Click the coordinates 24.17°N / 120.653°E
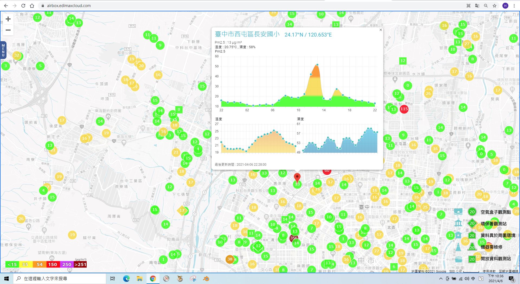Screen dimensions: 520x284 (x=308, y=35)
